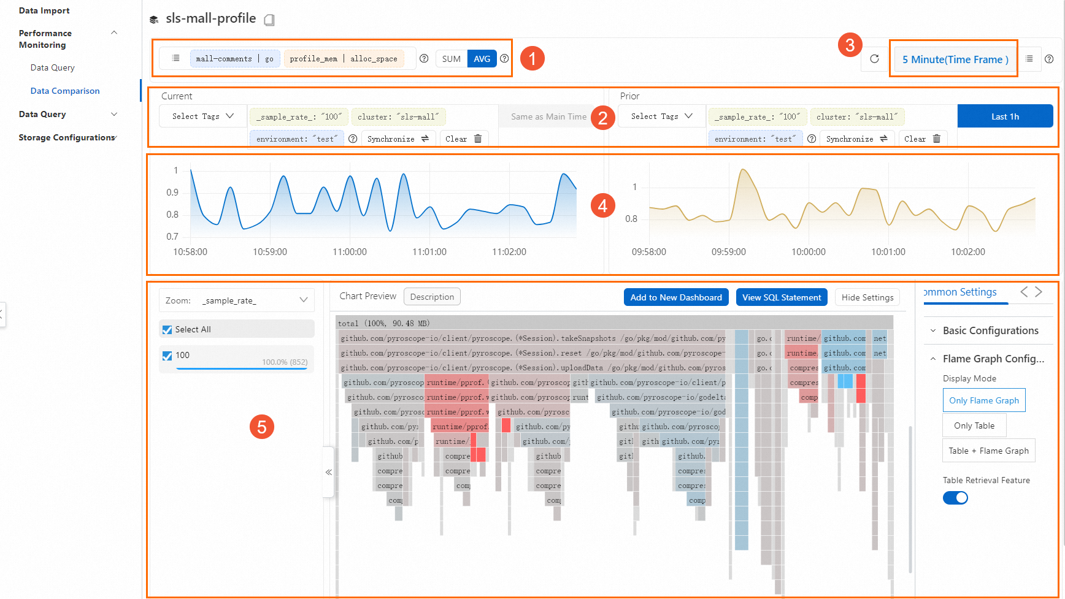Screen dimensions: 1065x599
Task: Uncheck the 100 sample rate checkbox
Action: [x=167, y=356]
